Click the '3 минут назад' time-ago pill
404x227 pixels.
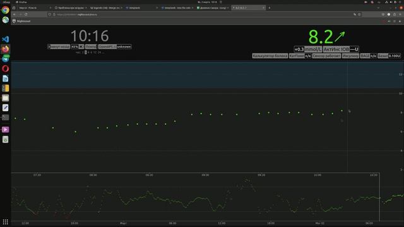coord(59,47)
